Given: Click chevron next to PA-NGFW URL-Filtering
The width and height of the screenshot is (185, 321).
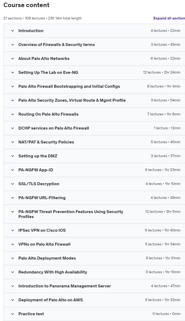Looking at the screenshot, I should (12, 198).
